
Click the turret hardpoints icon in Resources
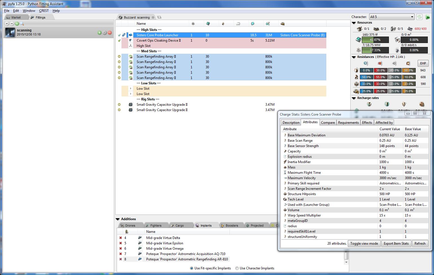[359, 29]
